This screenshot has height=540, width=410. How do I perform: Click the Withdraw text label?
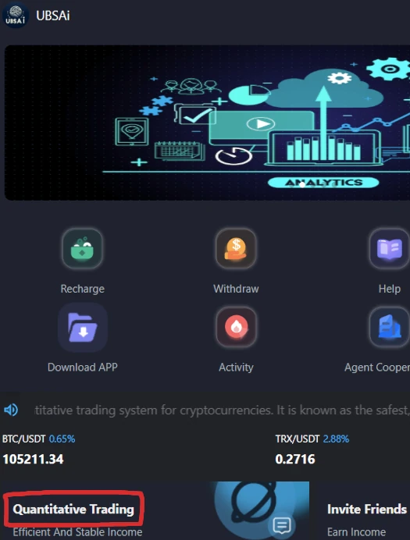pos(236,289)
